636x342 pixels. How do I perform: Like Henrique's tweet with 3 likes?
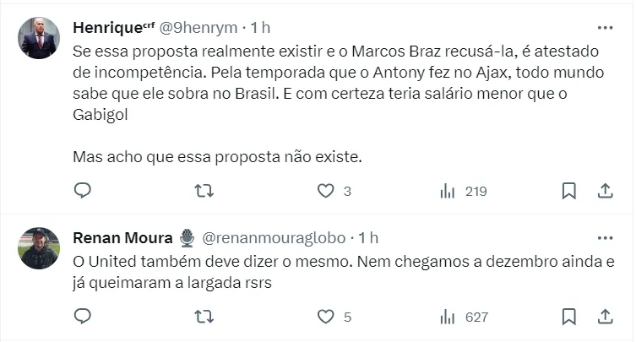coord(326,191)
